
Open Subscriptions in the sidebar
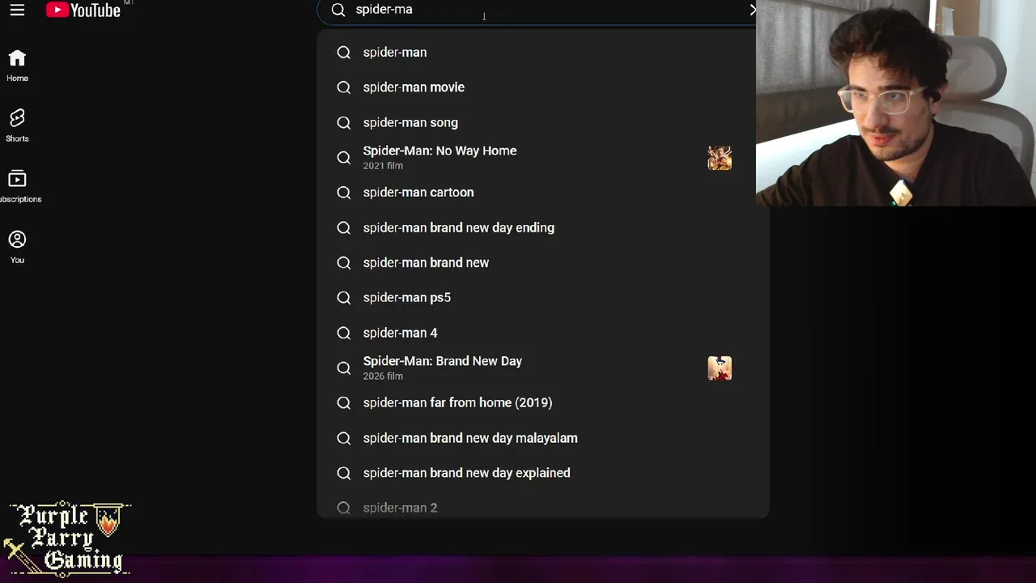click(x=17, y=186)
